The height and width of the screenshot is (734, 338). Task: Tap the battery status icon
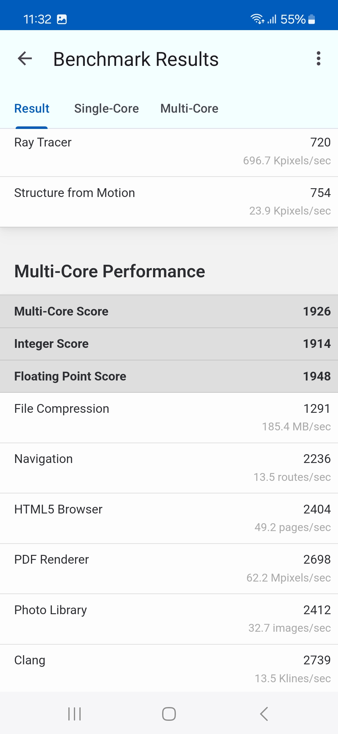click(x=311, y=19)
